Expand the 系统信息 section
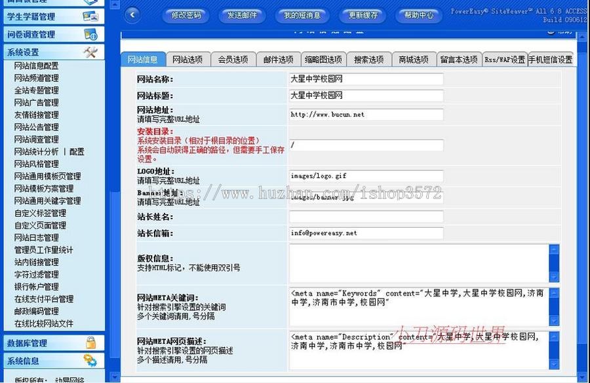The width and height of the screenshot is (590, 383). coord(54,361)
